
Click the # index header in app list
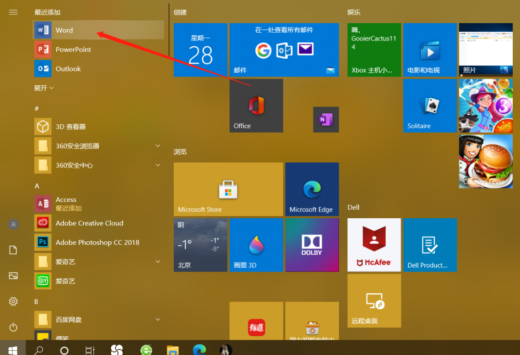tap(37, 108)
